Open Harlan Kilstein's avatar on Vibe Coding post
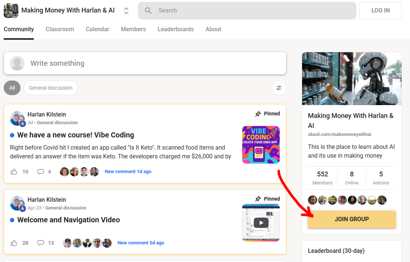Viewport: 410px width, 262px height. point(17,118)
